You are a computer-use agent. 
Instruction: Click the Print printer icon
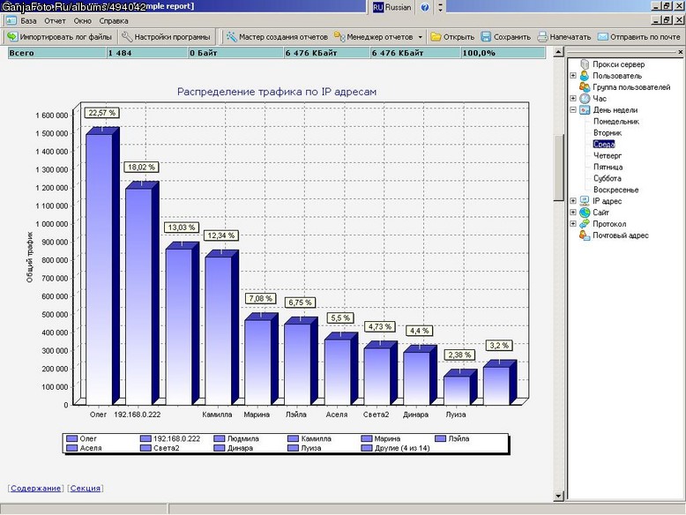[x=542, y=37]
